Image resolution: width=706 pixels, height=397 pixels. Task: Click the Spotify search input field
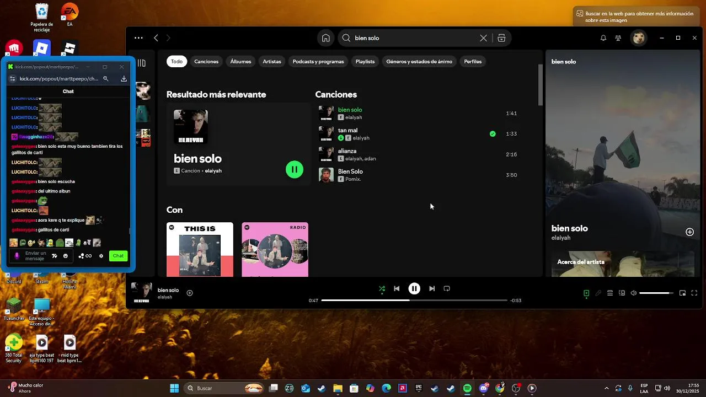(x=415, y=38)
